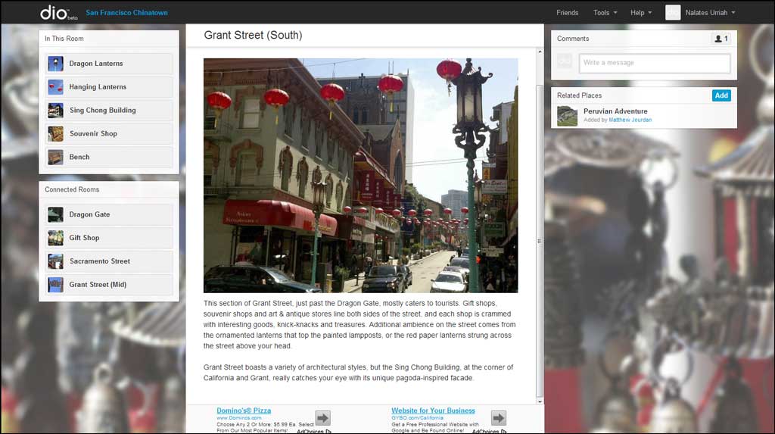Click GYBO.com/California URL text
775x434 pixels.
coord(417,417)
